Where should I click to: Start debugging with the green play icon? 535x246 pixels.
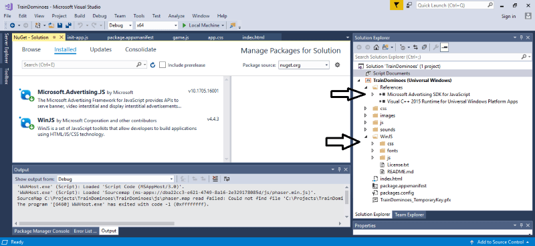(x=185, y=25)
